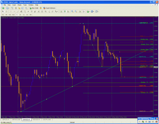
Task: Select the EURUSD,H1 chart tab
Action: (26, 119)
